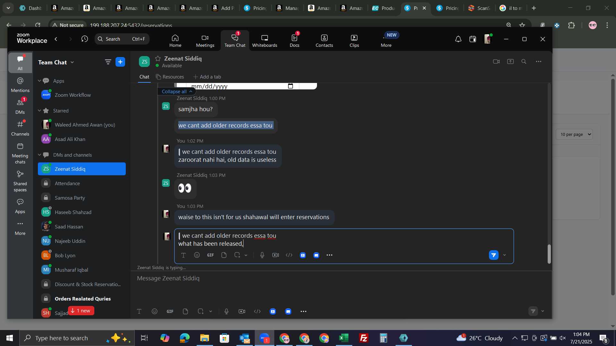
Task: Collapse the Apps section
Action: point(39,81)
